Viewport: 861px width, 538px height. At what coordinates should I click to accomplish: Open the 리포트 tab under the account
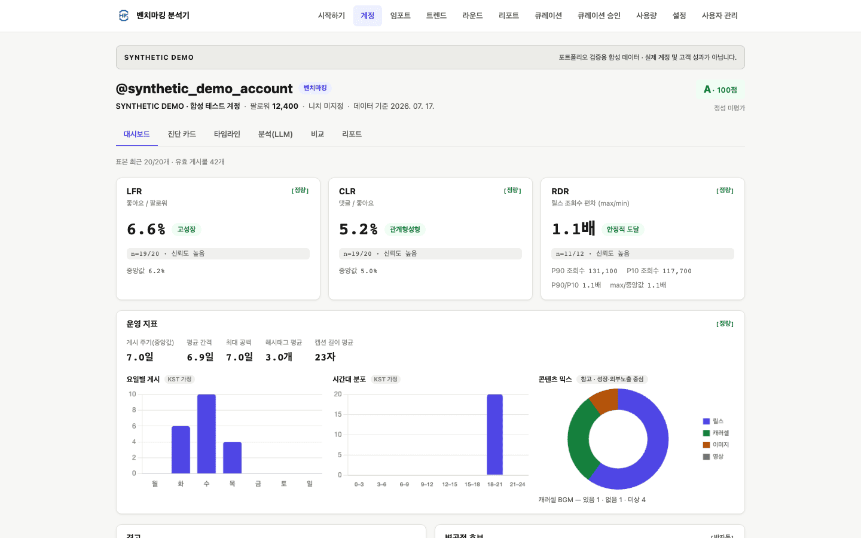click(x=352, y=134)
